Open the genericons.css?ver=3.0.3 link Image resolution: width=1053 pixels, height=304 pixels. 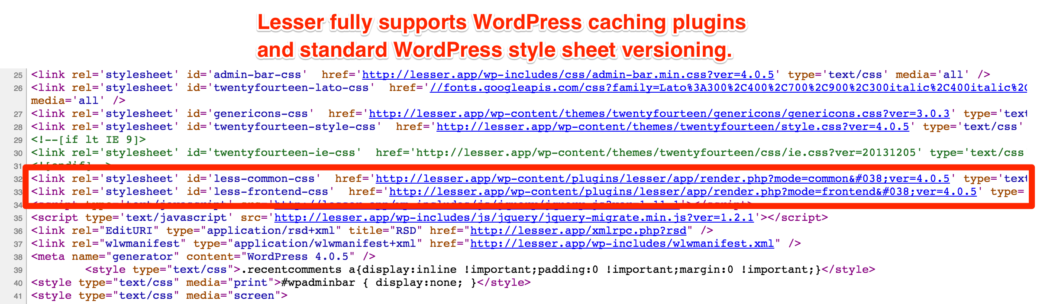pos(659,114)
